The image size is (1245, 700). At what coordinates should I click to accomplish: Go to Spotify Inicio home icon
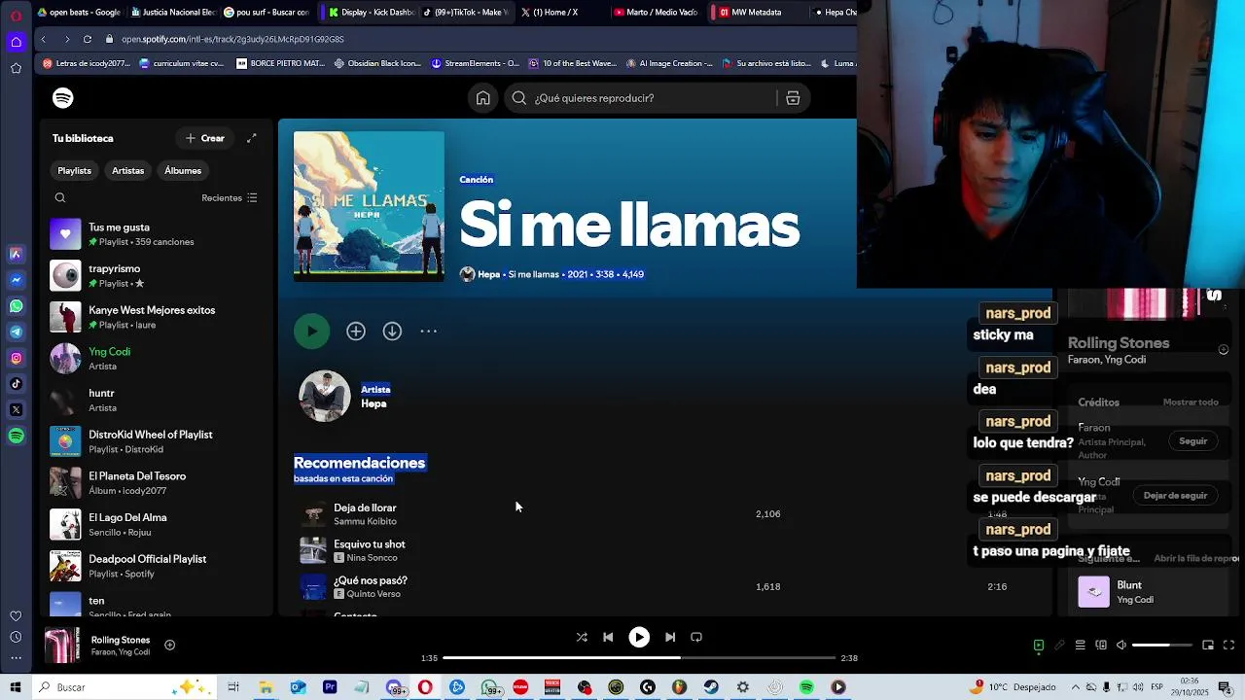coord(482,98)
